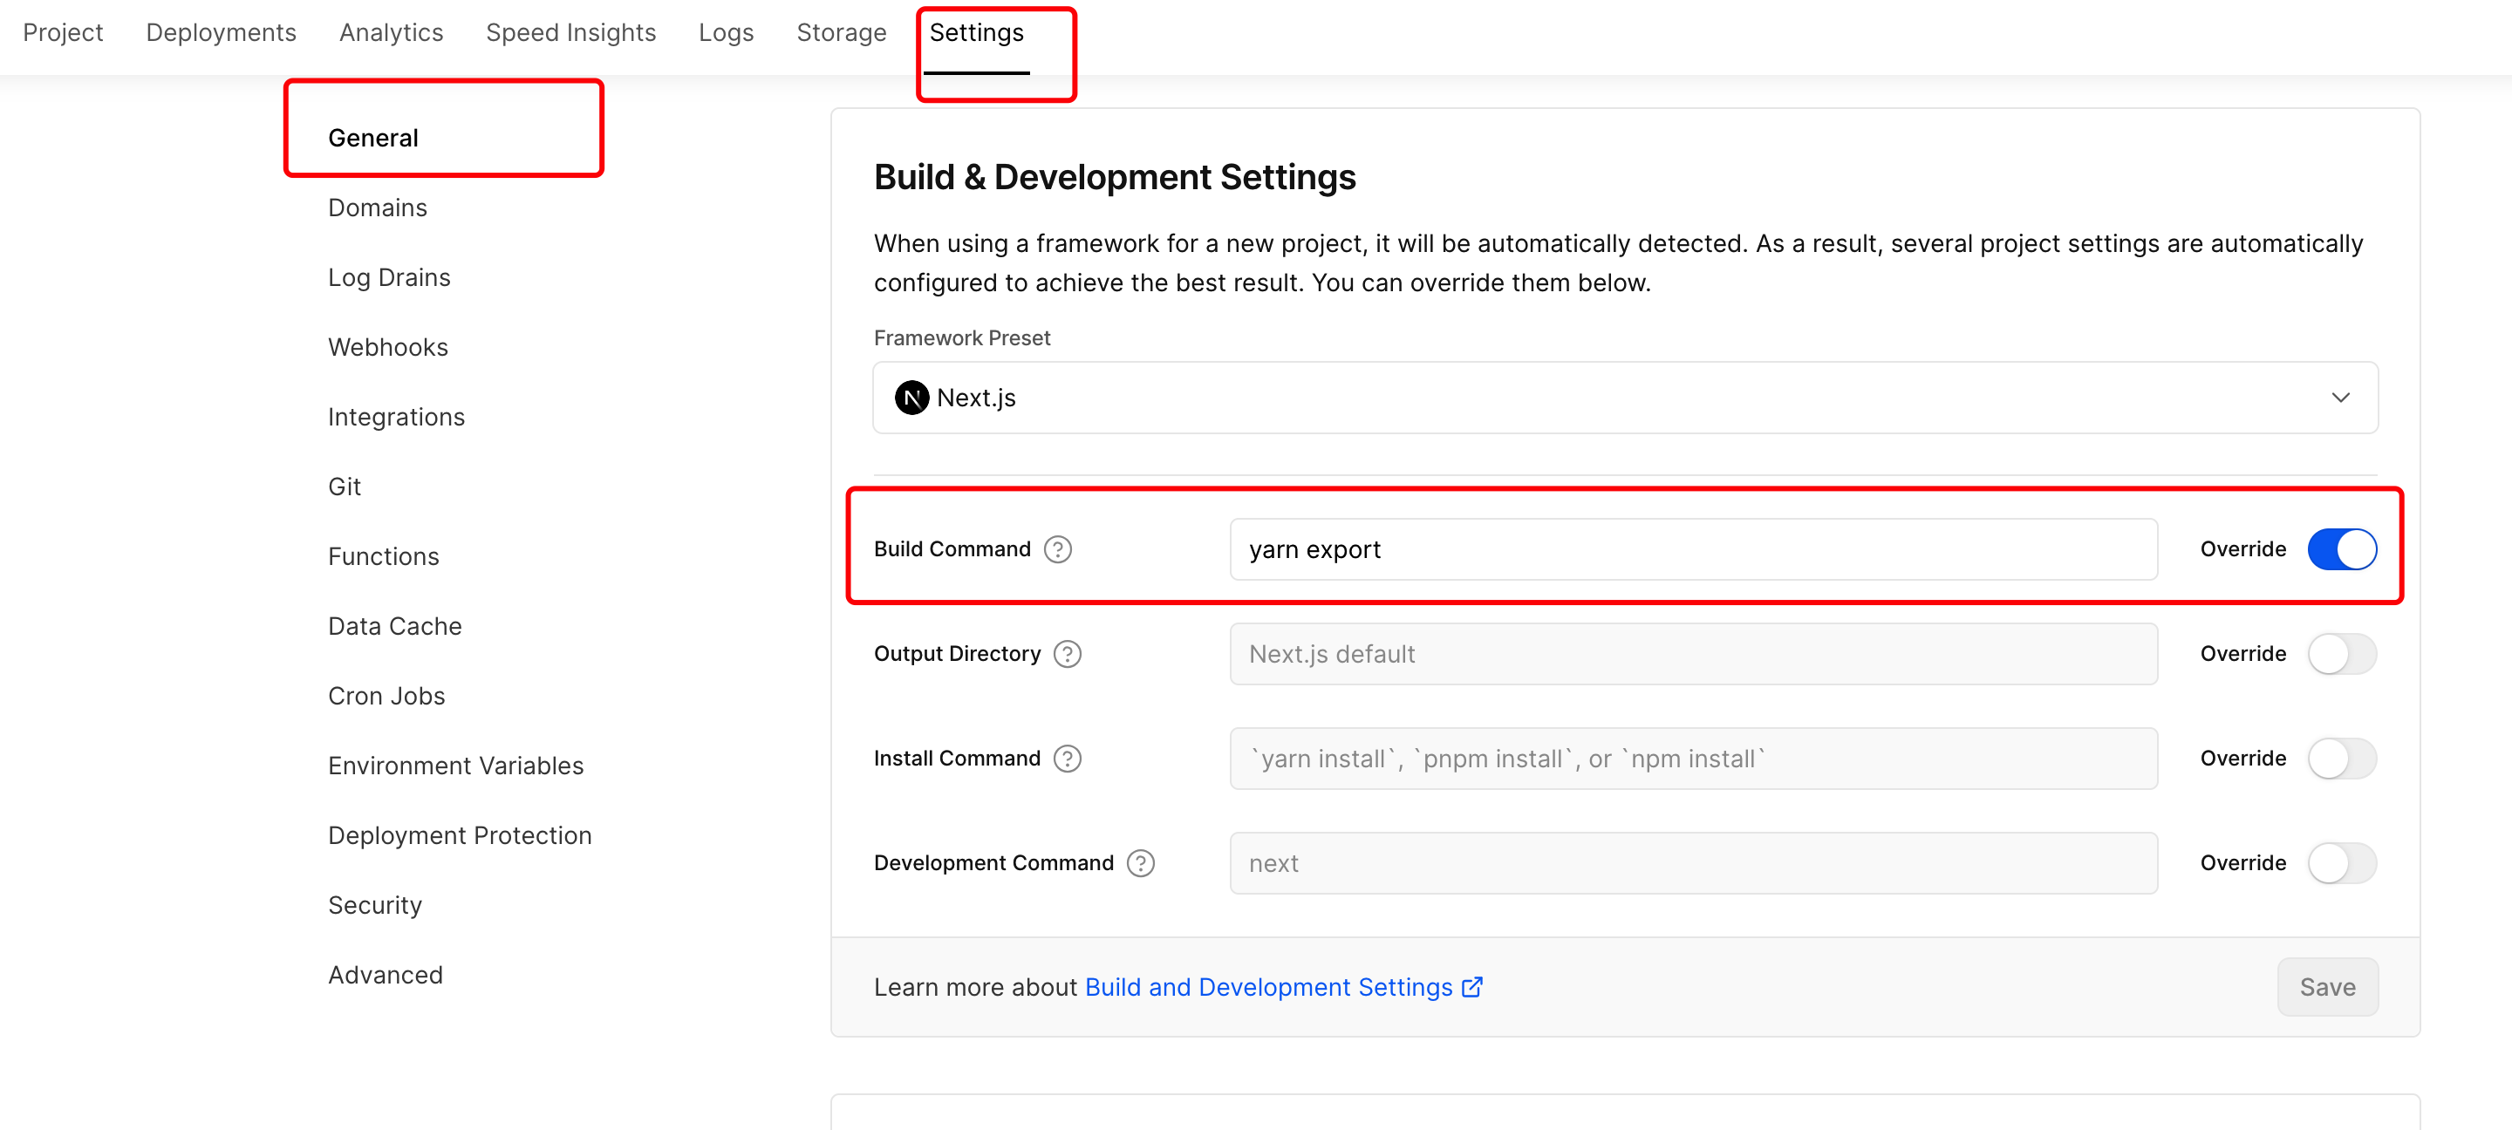Screen dimensions: 2512x1130
Task: Click the Framework Preset label
Action: (x=961, y=337)
